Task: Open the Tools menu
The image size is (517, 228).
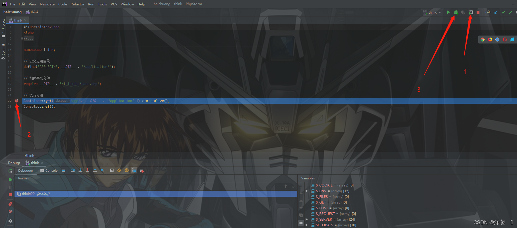Action: [102, 4]
